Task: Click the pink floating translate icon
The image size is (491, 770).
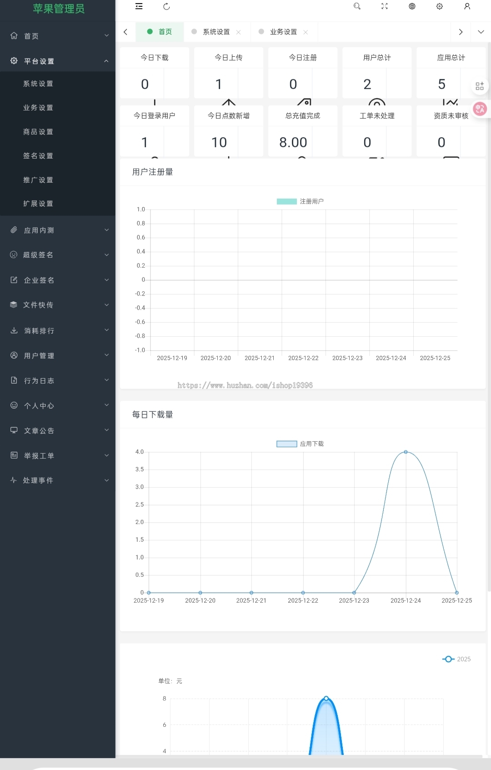Action: [480, 109]
